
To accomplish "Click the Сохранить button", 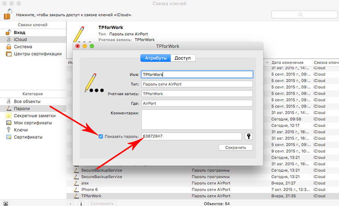I will pos(236,148).
